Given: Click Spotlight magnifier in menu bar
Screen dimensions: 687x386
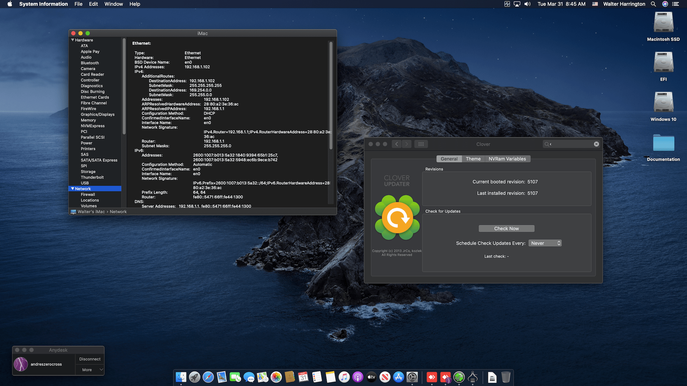Looking at the screenshot, I should coord(653,4).
